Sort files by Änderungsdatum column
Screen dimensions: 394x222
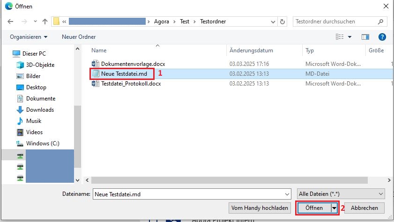point(251,50)
